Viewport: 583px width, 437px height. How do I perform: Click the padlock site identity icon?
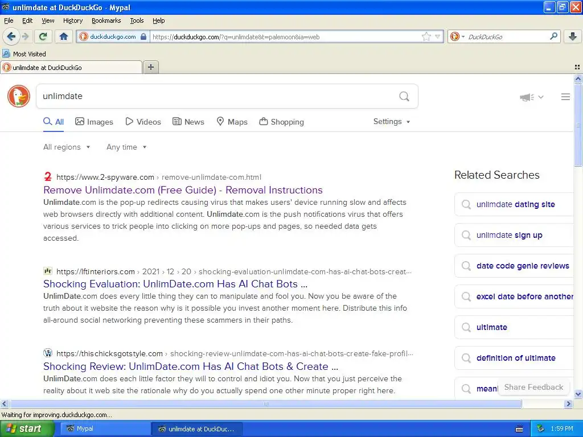[143, 36]
